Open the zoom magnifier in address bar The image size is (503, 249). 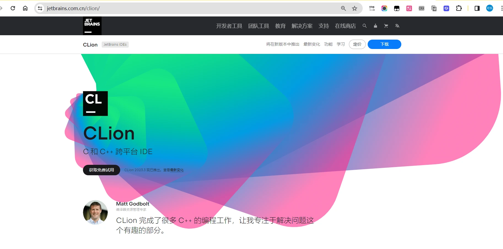point(343,8)
